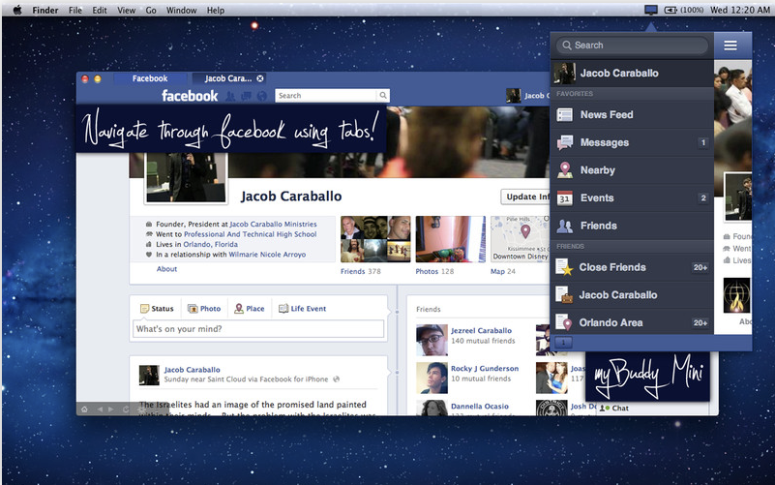Click the menu bar monitor icon for myBuddy
Image resolution: width=775 pixels, height=485 pixels.
tap(651, 10)
